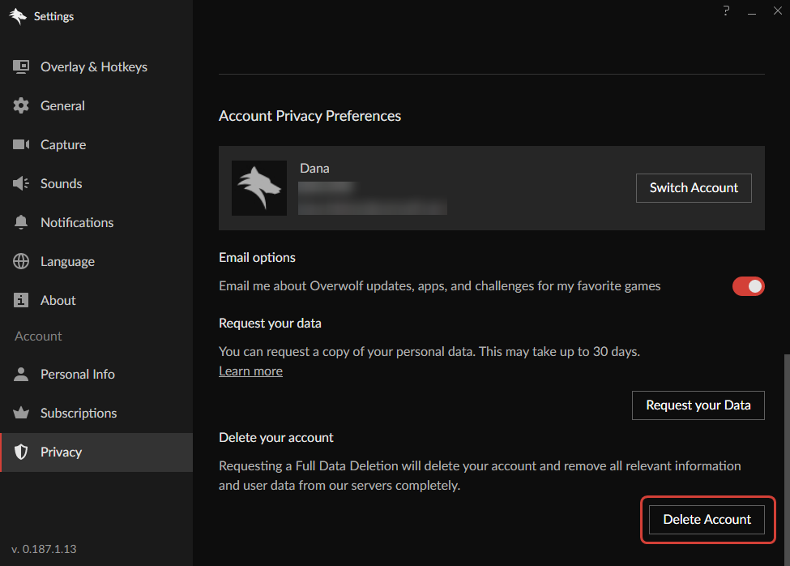Click the Sounds speaker icon
Viewport: 790px width, 566px height.
click(20, 183)
